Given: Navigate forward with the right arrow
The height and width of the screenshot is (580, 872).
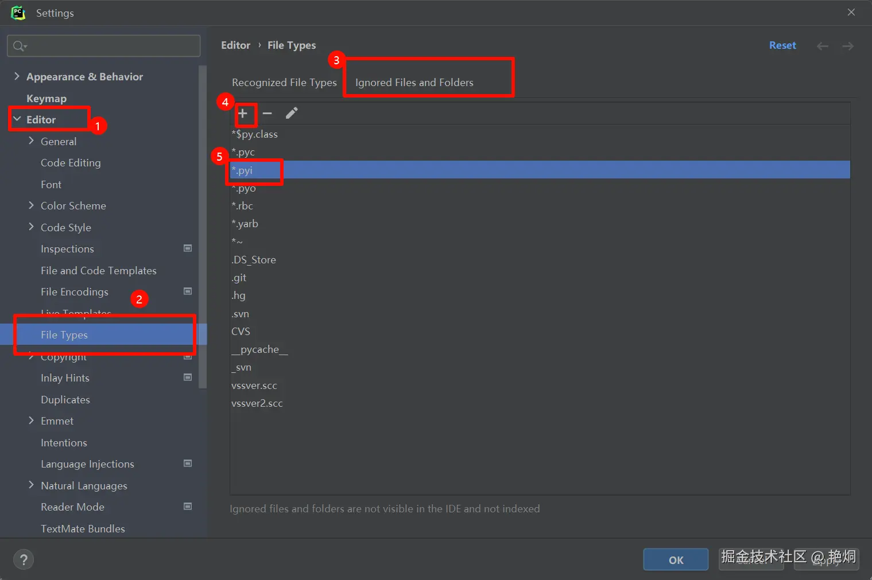Looking at the screenshot, I should [x=848, y=46].
